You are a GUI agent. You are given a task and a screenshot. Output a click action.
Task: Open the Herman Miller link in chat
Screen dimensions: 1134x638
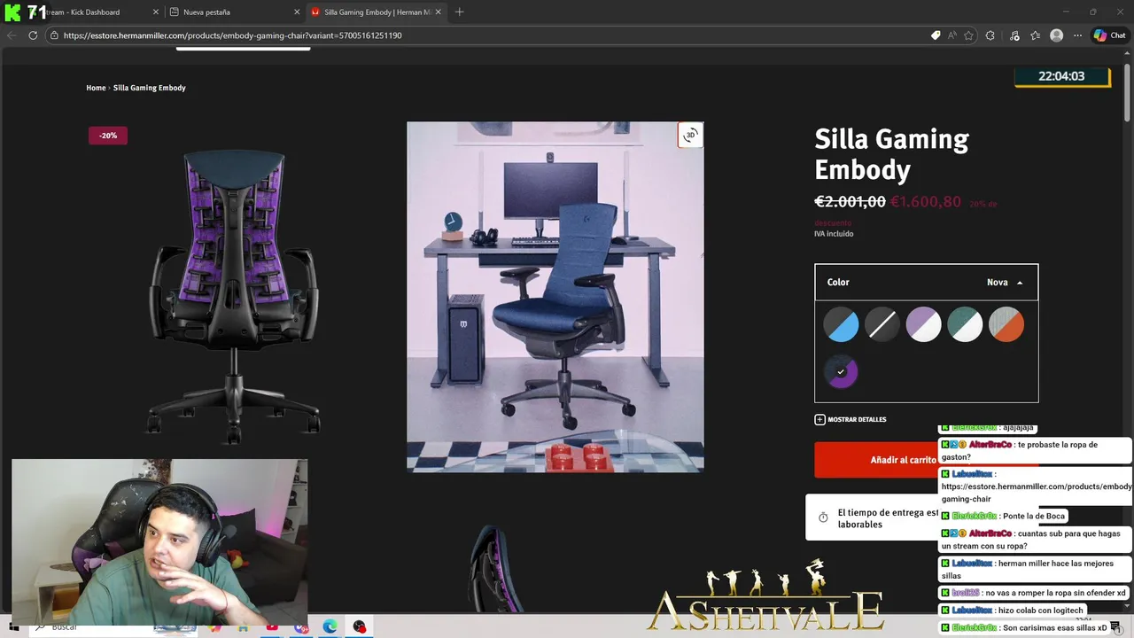pyautogui.click(x=1036, y=493)
